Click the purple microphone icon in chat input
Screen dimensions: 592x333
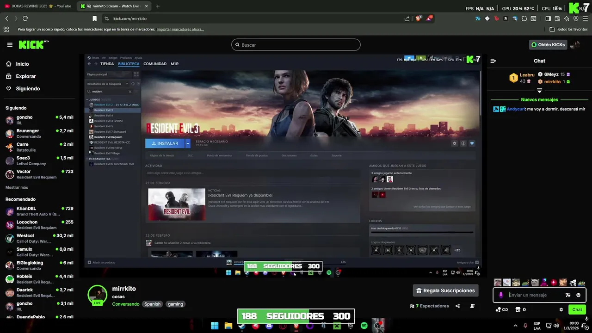(x=501, y=295)
